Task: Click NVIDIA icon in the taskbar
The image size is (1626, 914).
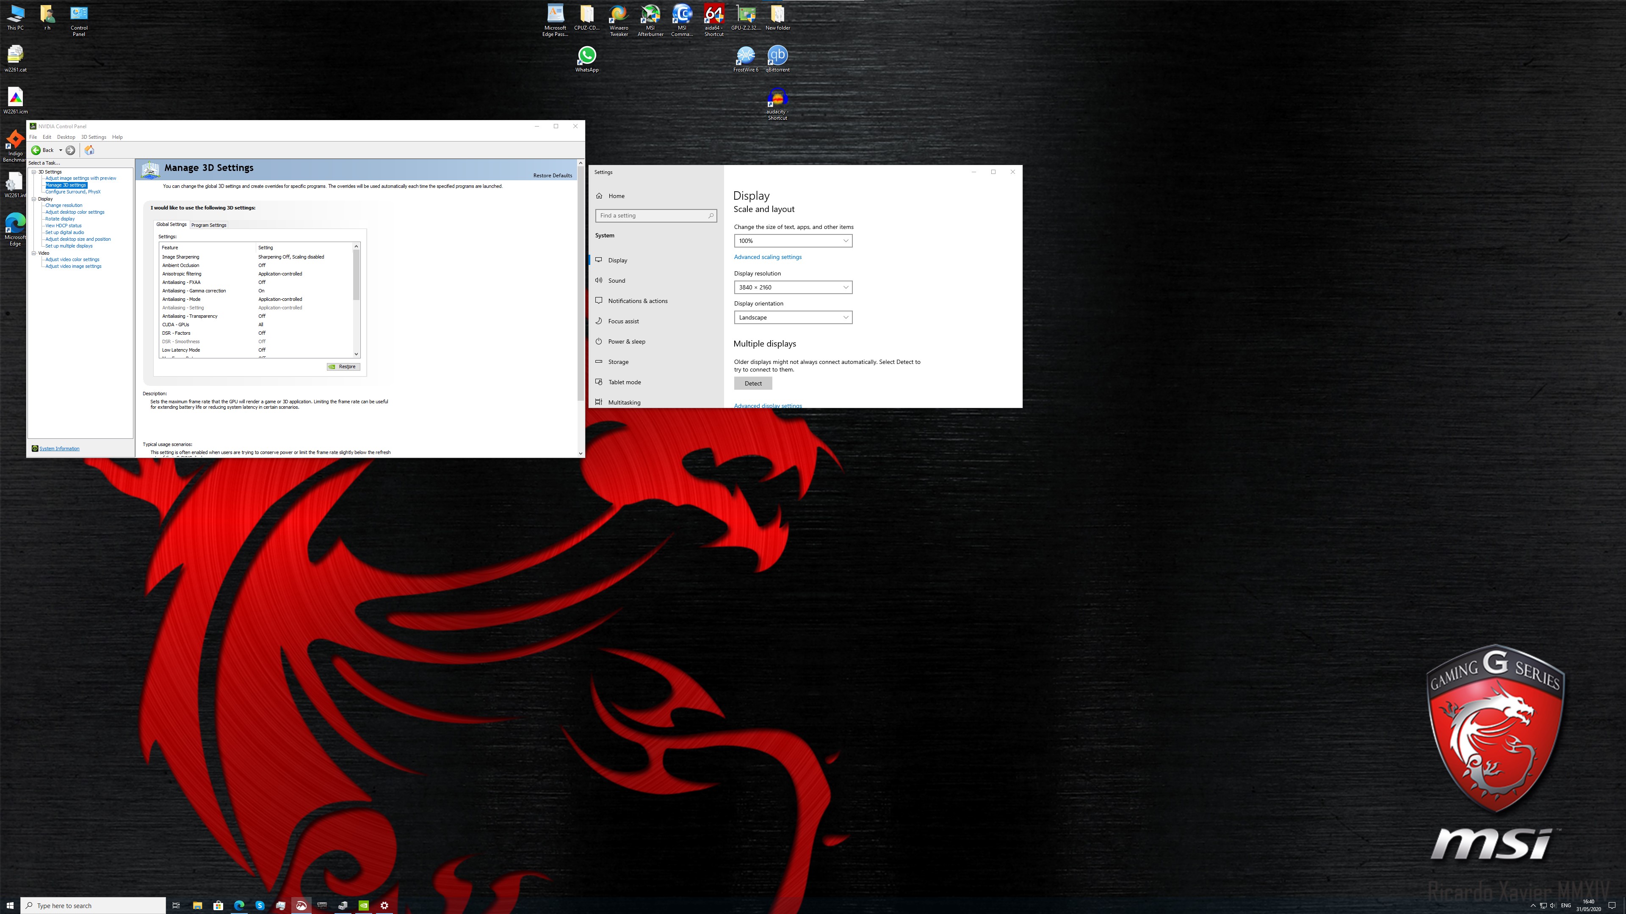Action: pos(364,905)
